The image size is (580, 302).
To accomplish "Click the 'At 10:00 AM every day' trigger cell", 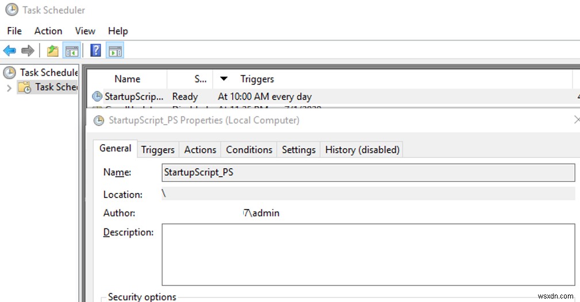I will click(x=265, y=97).
